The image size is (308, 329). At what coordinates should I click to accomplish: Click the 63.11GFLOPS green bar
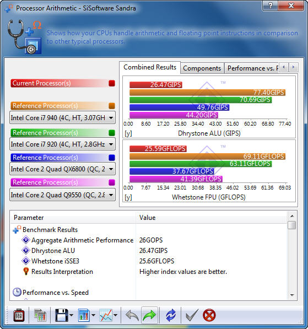pos(201,164)
